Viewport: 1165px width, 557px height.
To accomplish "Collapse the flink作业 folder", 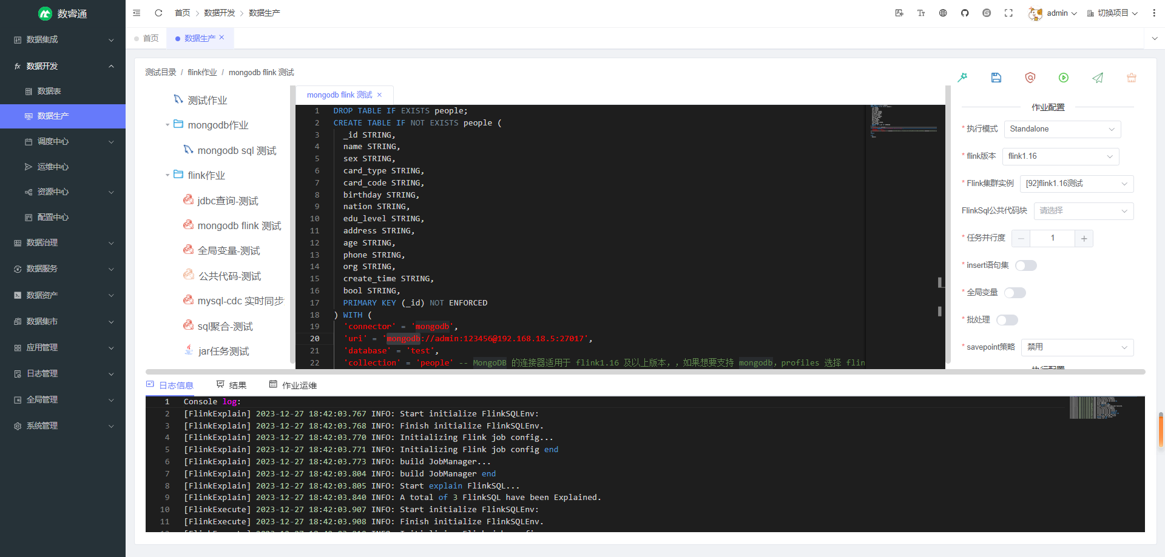I will pos(167,175).
